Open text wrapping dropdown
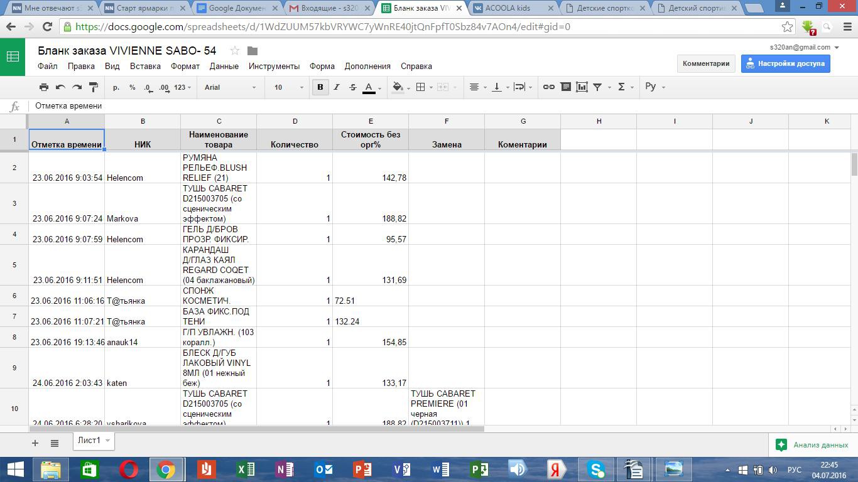Viewport: 858px width, 482px height. (523, 87)
